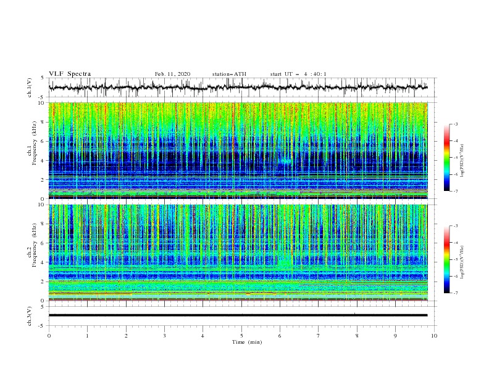Click the ch.1 spectrogram color bar
The width and height of the screenshot is (489, 377).
[447, 158]
